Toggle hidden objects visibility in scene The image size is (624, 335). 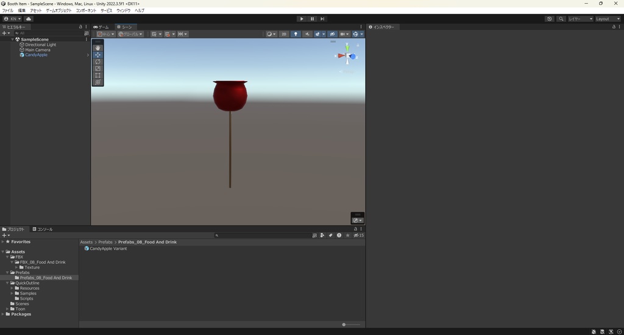(x=332, y=34)
